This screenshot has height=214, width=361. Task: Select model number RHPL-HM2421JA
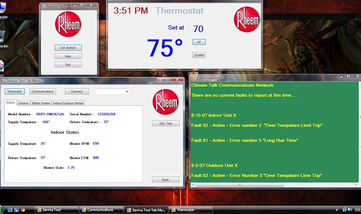(50, 114)
